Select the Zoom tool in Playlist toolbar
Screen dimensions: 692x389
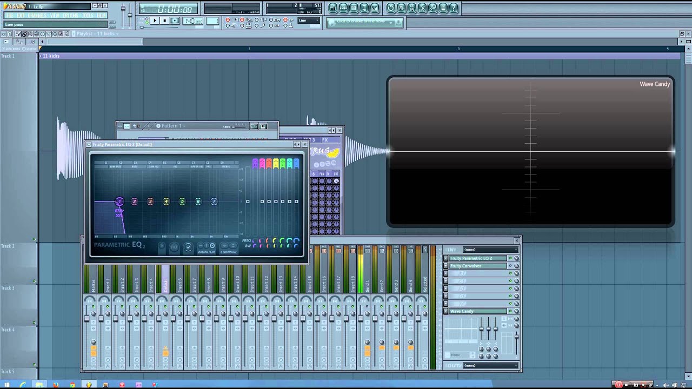[x=61, y=33]
